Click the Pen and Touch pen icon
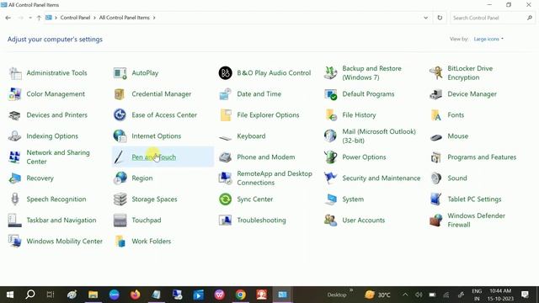This screenshot has width=539, height=303. (x=119, y=157)
